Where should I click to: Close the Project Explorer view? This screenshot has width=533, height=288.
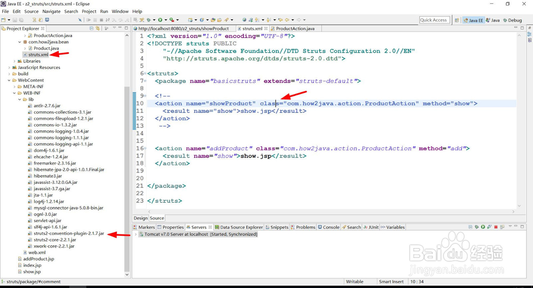(x=43, y=29)
